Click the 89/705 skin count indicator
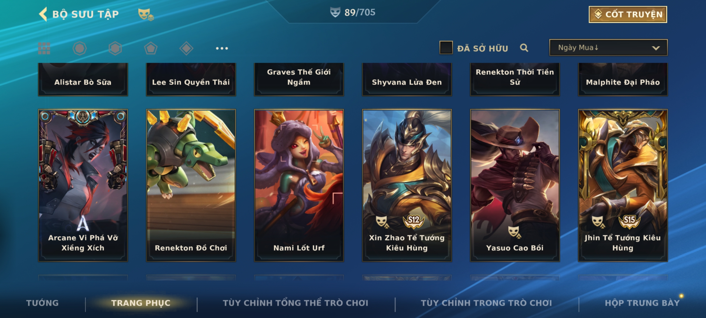 click(x=353, y=12)
